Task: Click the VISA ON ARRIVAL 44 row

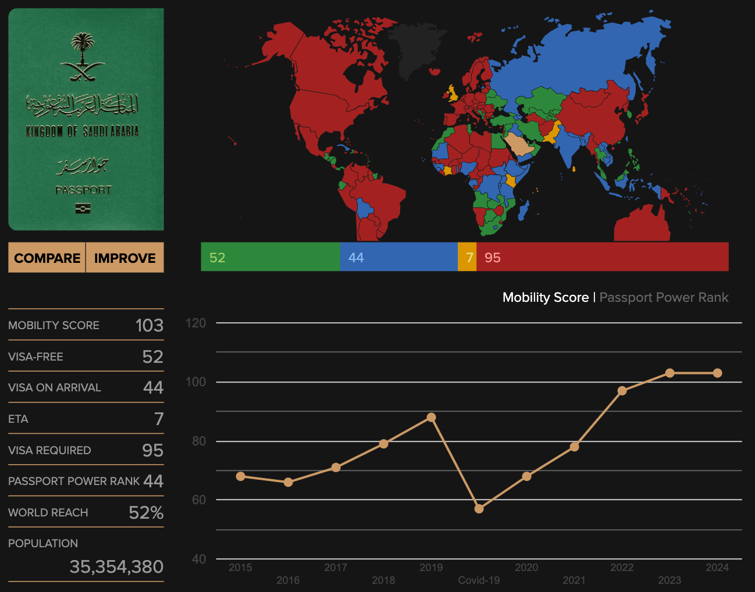Action: [86, 387]
